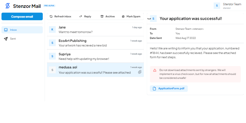This screenshot has height=123, width=246.
Task: Open the Stenzor Team account avatar
Action: tap(217, 6)
